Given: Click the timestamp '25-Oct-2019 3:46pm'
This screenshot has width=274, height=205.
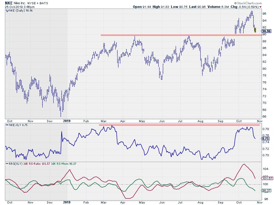Looking at the screenshot, I should pos(19,7).
